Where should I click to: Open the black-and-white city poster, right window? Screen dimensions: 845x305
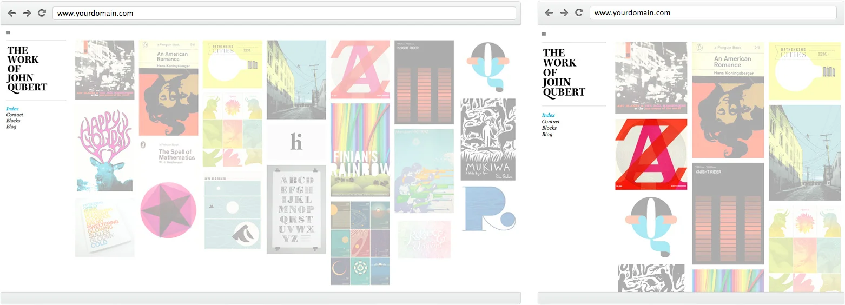point(651,78)
